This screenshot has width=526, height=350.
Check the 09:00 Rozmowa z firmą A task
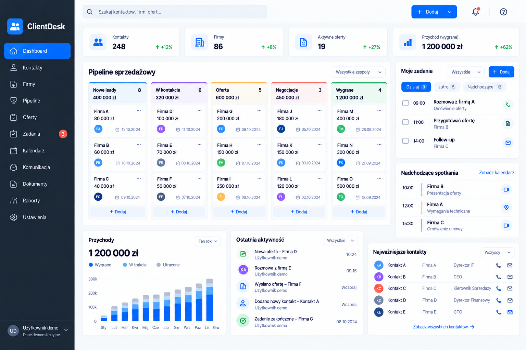coord(405,103)
